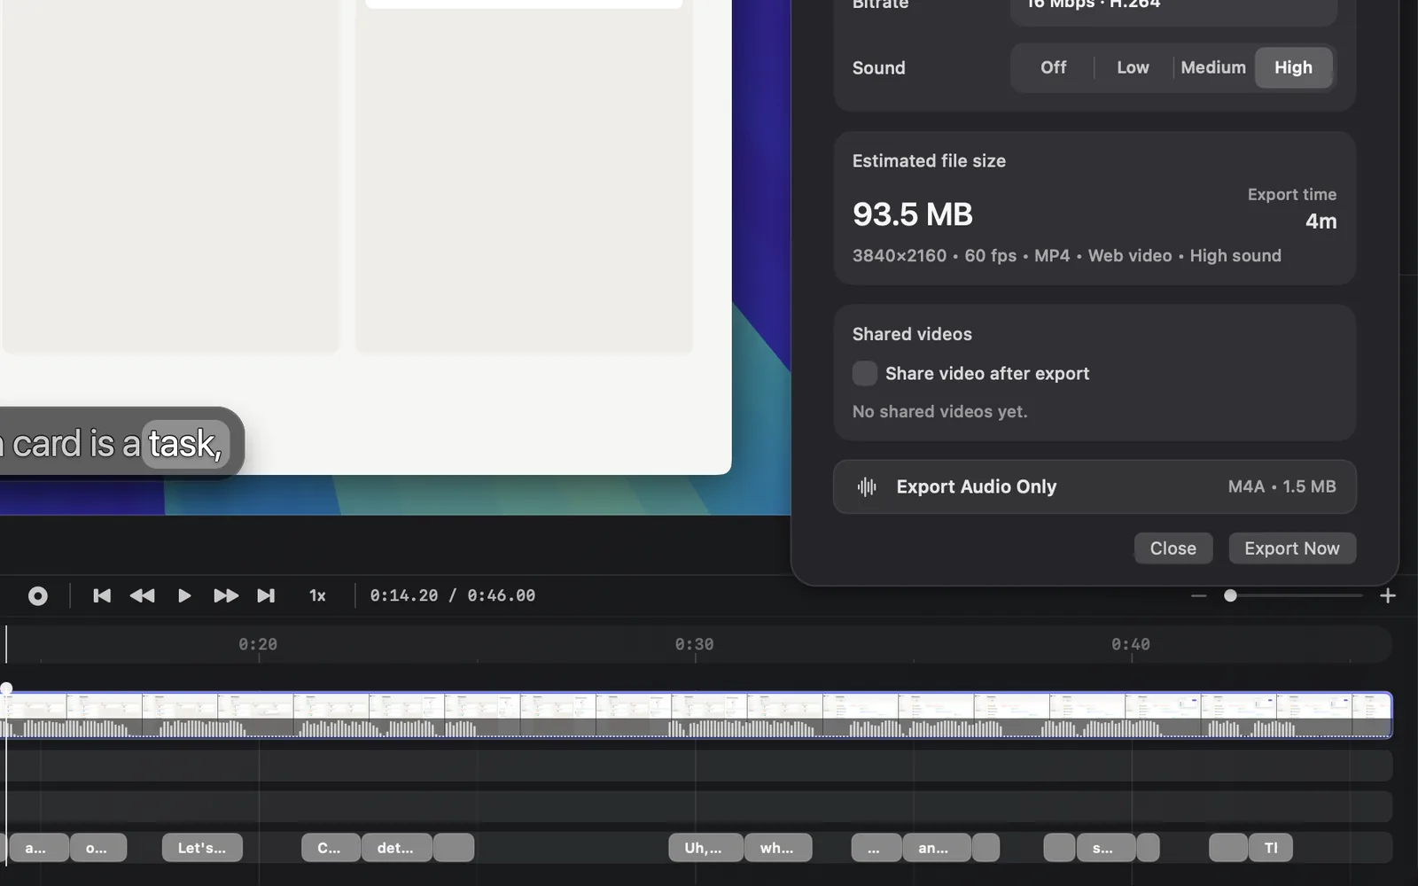The image size is (1418, 886).
Task: Jump to start of timeline
Action: pos(102,596)
